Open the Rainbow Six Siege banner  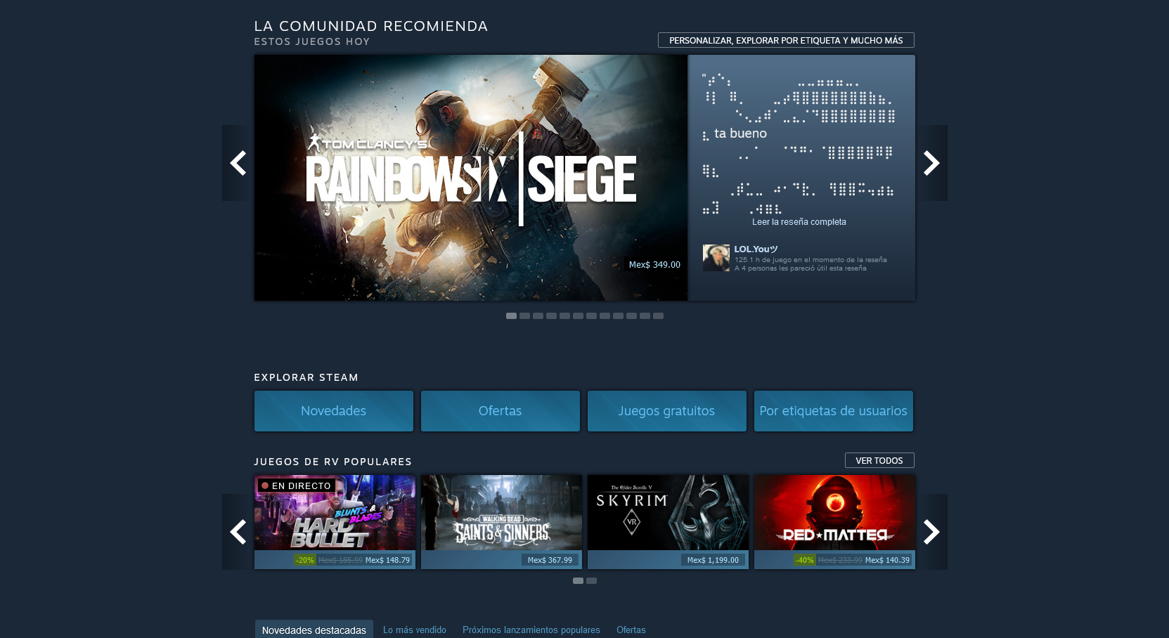470,178
